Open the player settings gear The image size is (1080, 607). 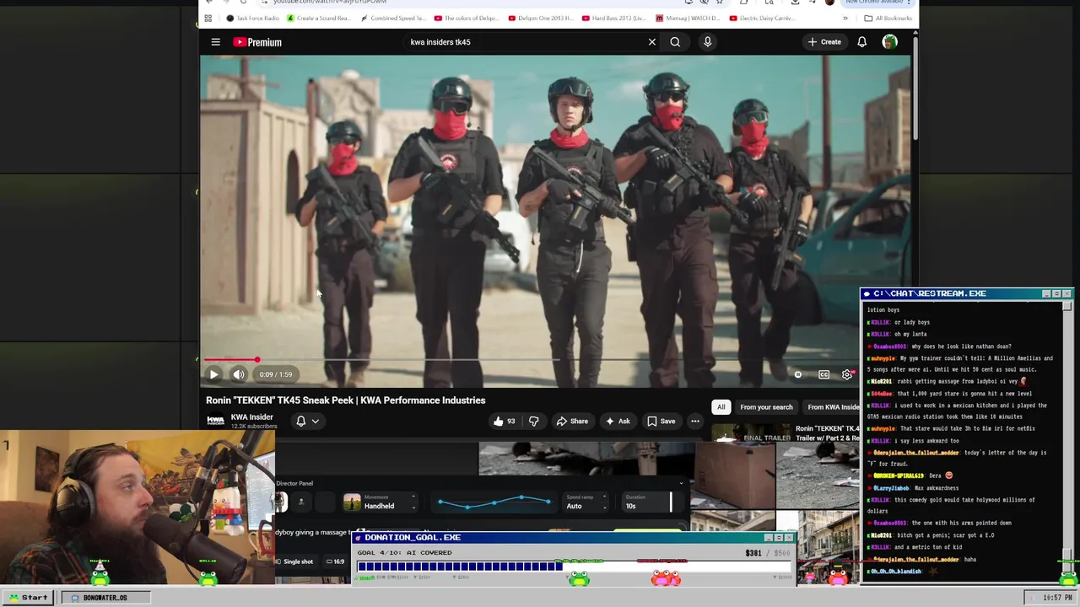tap(847, 374)
